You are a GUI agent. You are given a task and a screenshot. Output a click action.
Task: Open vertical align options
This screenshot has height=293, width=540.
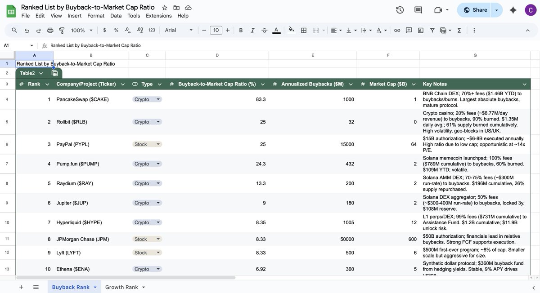click(351, 30)
